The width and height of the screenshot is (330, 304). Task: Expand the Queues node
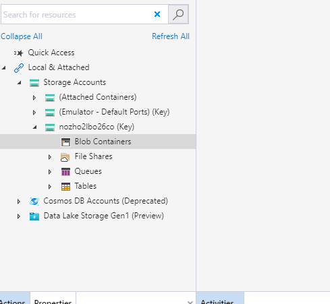point(50,172)
